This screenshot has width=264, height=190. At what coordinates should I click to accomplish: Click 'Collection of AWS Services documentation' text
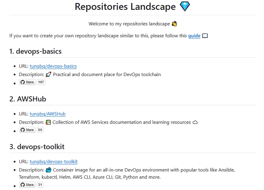pyautogui.click(x=97, y=122)
